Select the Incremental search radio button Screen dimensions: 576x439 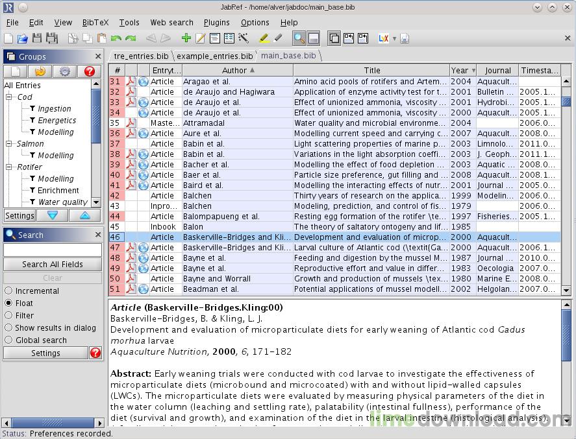coord(8,291)
